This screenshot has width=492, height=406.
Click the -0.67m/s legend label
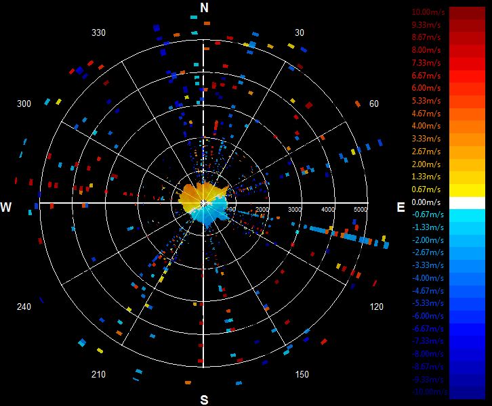coord(428,215)
